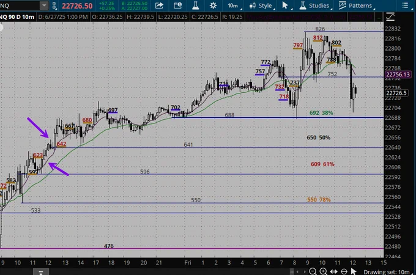This screenshot has width=416, height=275.
Task: Click the circle reset zoom icon
Action: tap(344, 271)
